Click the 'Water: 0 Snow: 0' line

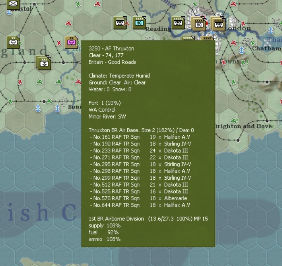coord(110,89)
